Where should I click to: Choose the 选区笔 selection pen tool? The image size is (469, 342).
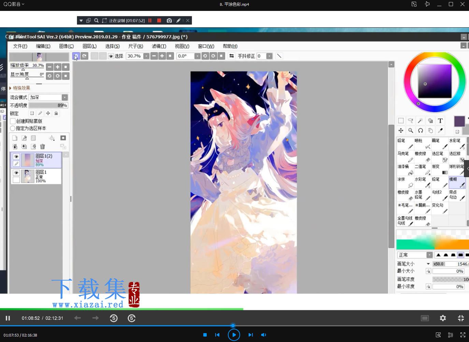point(440,157)
